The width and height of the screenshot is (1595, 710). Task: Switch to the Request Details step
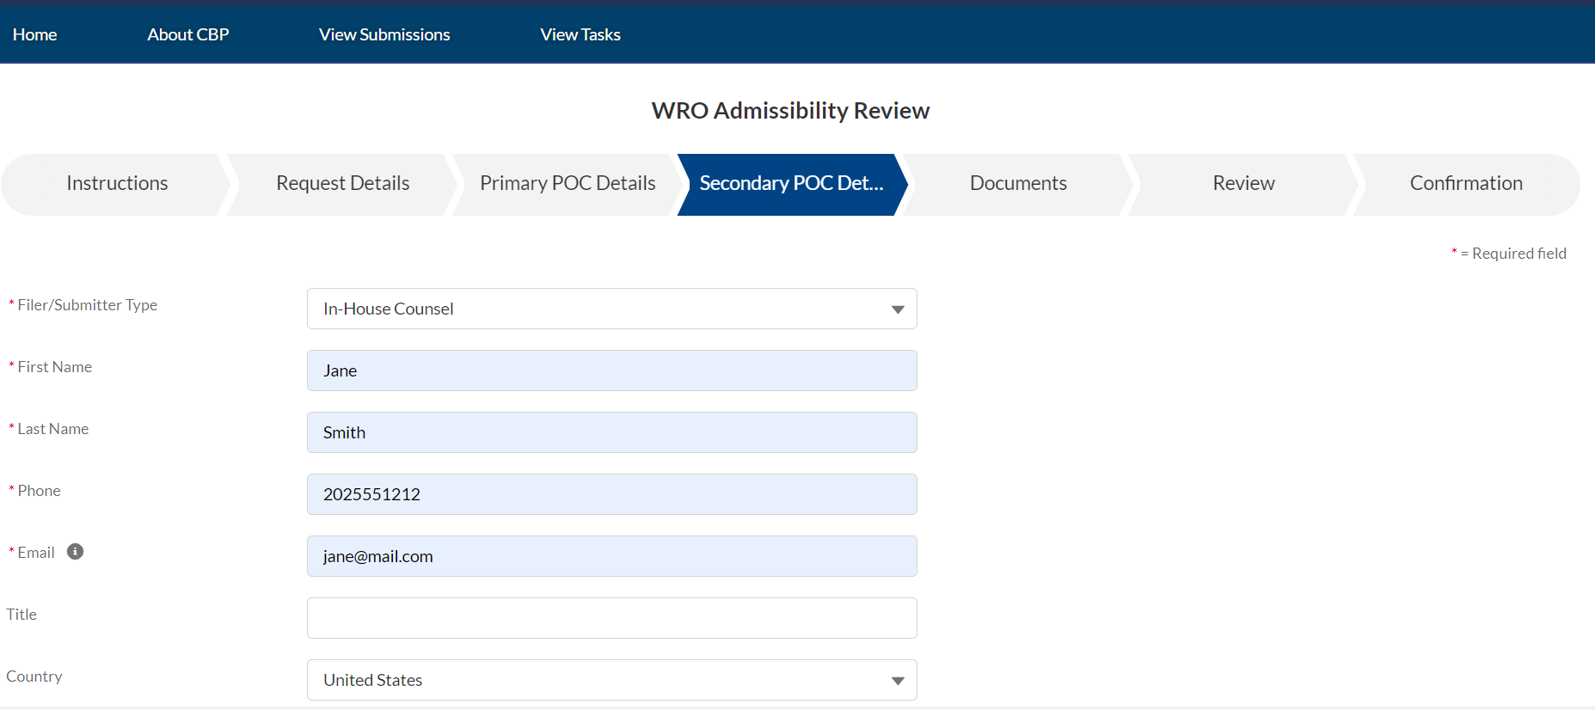click(342, 184)
